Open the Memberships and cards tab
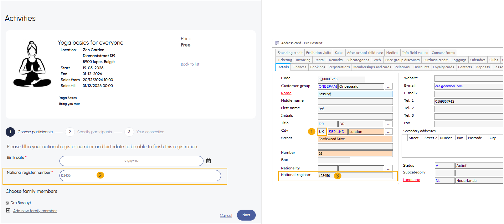504x224 pixels. [372, 67]
